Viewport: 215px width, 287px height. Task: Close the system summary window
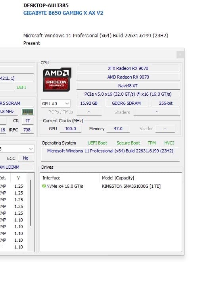tap(180, 54)
